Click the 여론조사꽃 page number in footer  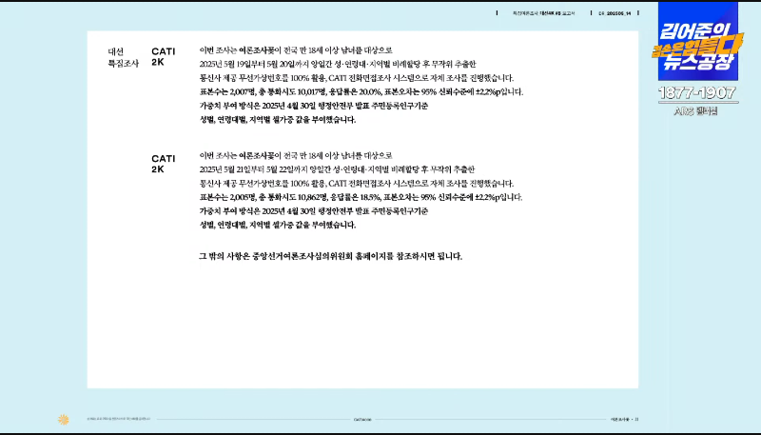(x=624, y=420)
